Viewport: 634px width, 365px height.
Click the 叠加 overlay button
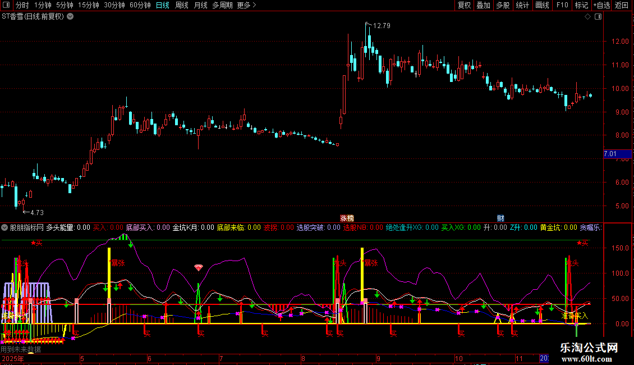tap(483, 6)
